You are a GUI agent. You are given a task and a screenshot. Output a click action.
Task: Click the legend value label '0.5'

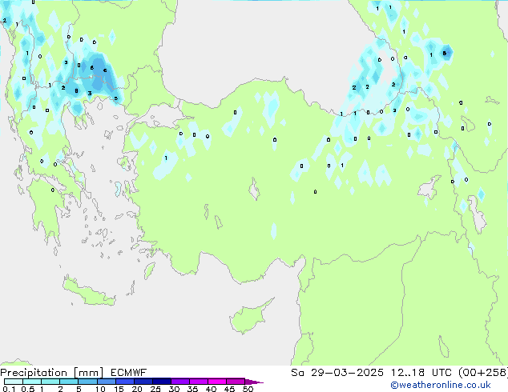pos(28,389)
